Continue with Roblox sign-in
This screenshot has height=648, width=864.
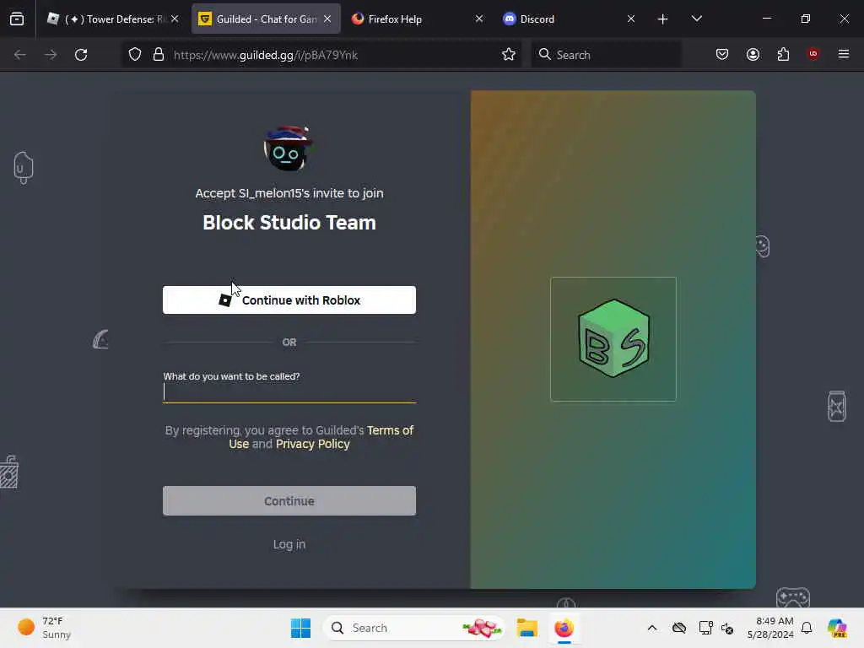[289, 300]
